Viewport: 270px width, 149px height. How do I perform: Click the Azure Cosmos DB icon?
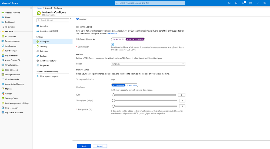pos(3,60)
